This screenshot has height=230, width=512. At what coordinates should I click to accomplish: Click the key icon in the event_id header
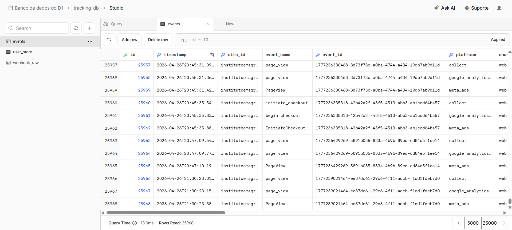coord(318,55)
